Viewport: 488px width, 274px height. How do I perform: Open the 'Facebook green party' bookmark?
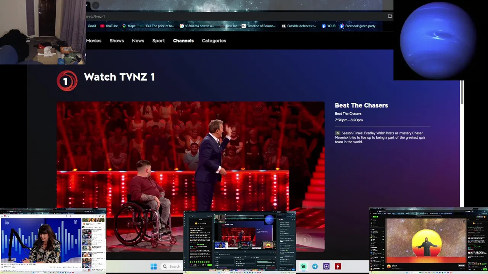tap(358, 26)
